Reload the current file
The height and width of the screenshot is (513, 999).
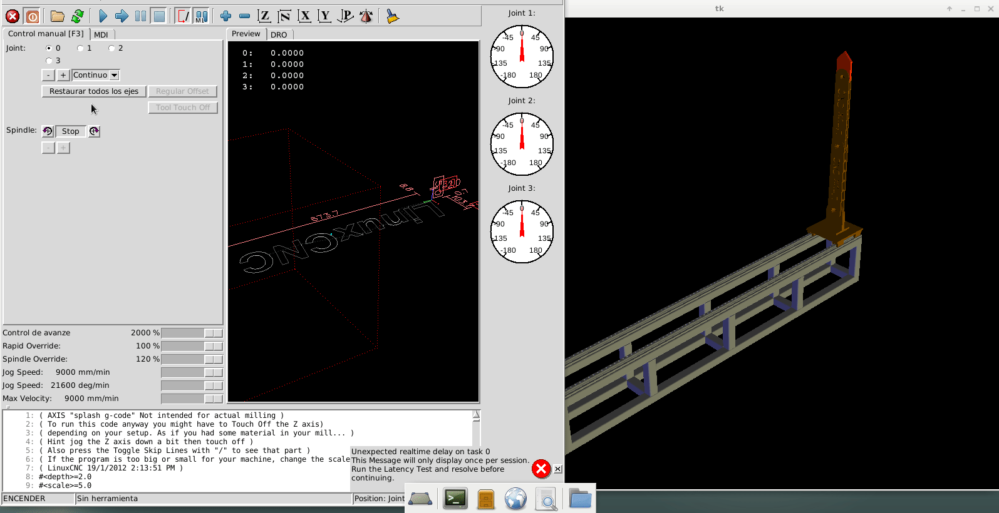pos(78,16)
